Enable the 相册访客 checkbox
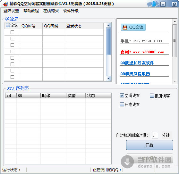Screen dimensions: 179x174 (152, 96)
